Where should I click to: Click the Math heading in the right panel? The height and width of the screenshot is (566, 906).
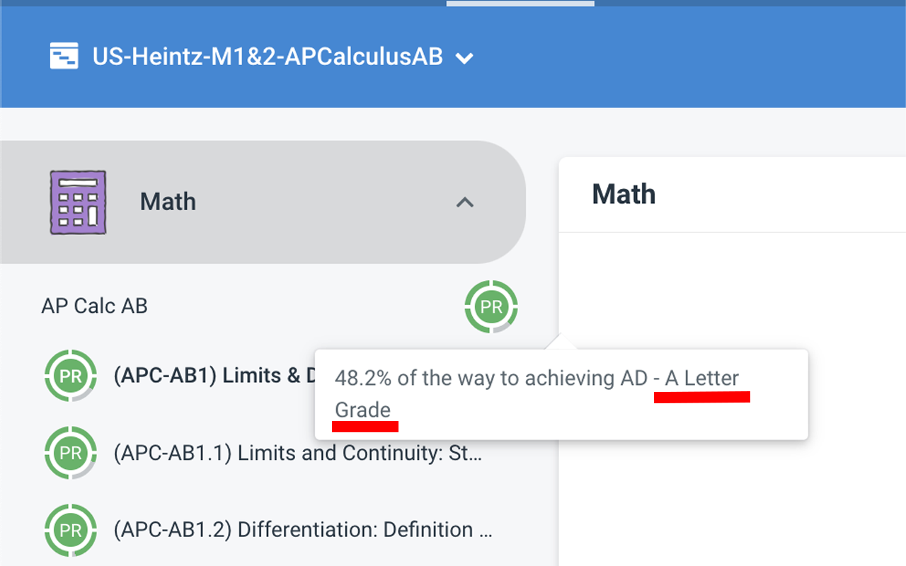[x=624, y=195]
